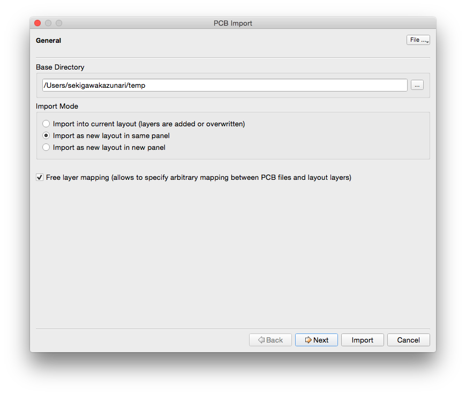The height and width of the screenshot is (395, 466).
Task: Select 'Import into current layout' option
Action: click(46, 124)
